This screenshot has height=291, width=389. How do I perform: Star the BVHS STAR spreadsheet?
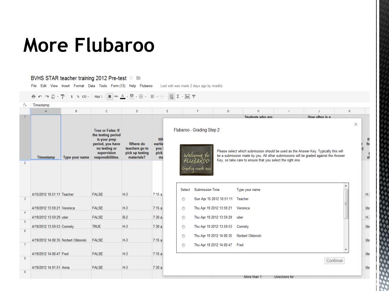tap(131, 78)
